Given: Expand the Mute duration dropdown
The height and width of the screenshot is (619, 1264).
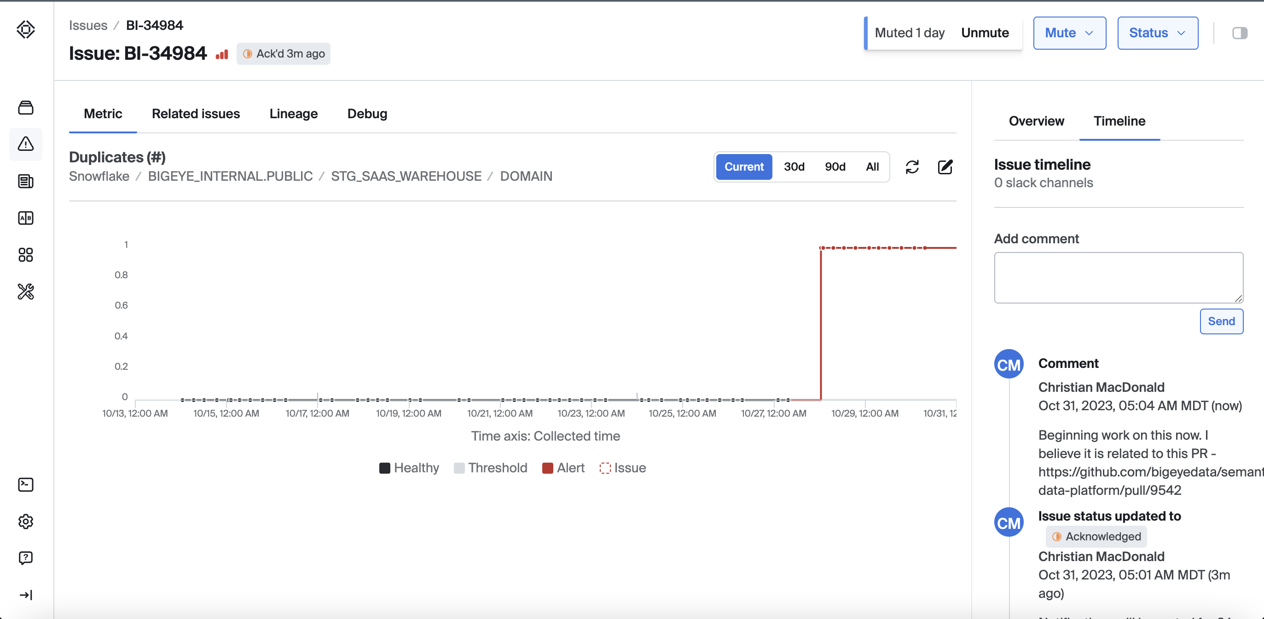Looking at the screenshot, I should [1070, 33].
